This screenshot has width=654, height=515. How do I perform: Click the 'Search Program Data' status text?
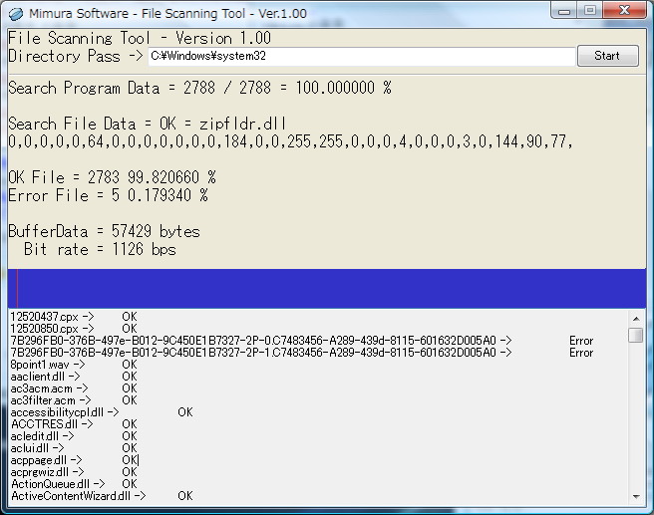[199, 88]
